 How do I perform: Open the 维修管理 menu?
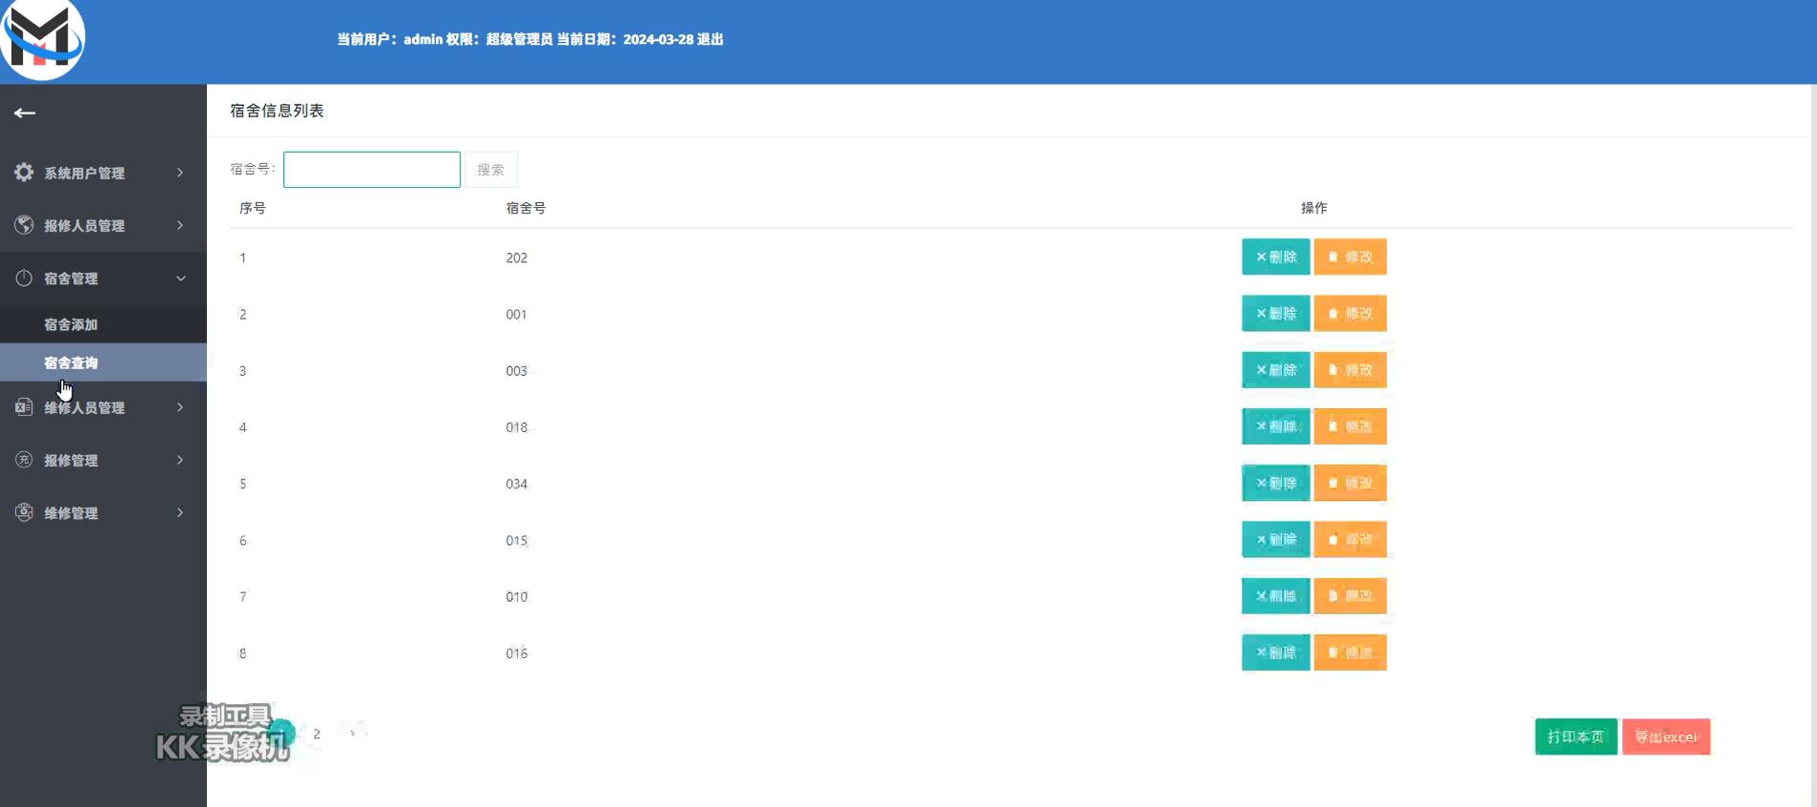(103, 512)
